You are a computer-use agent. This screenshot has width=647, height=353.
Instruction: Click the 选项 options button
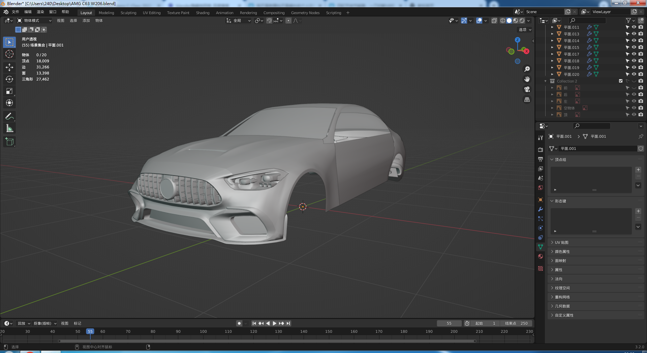click(x=525, y=30)
